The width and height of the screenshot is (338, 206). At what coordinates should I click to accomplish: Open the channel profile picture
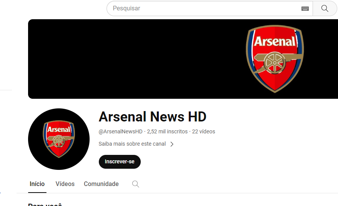click(x=59, y=139)
